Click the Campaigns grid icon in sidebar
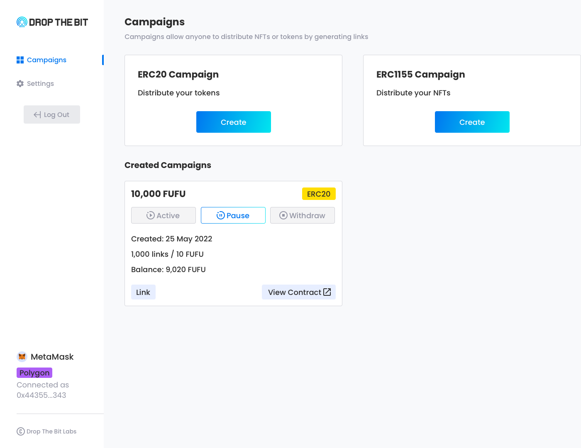Screen dimensions: 581x448 click(20, 60)
